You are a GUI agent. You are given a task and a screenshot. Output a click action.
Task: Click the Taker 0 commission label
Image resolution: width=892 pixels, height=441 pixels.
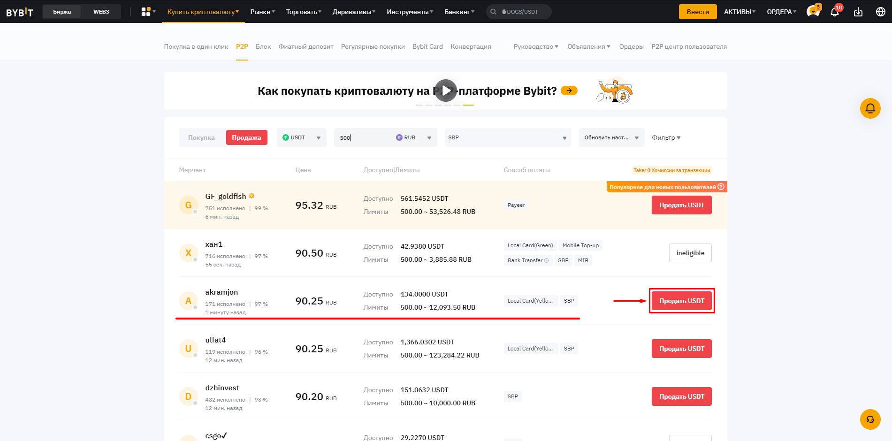[x=671, y=170]
